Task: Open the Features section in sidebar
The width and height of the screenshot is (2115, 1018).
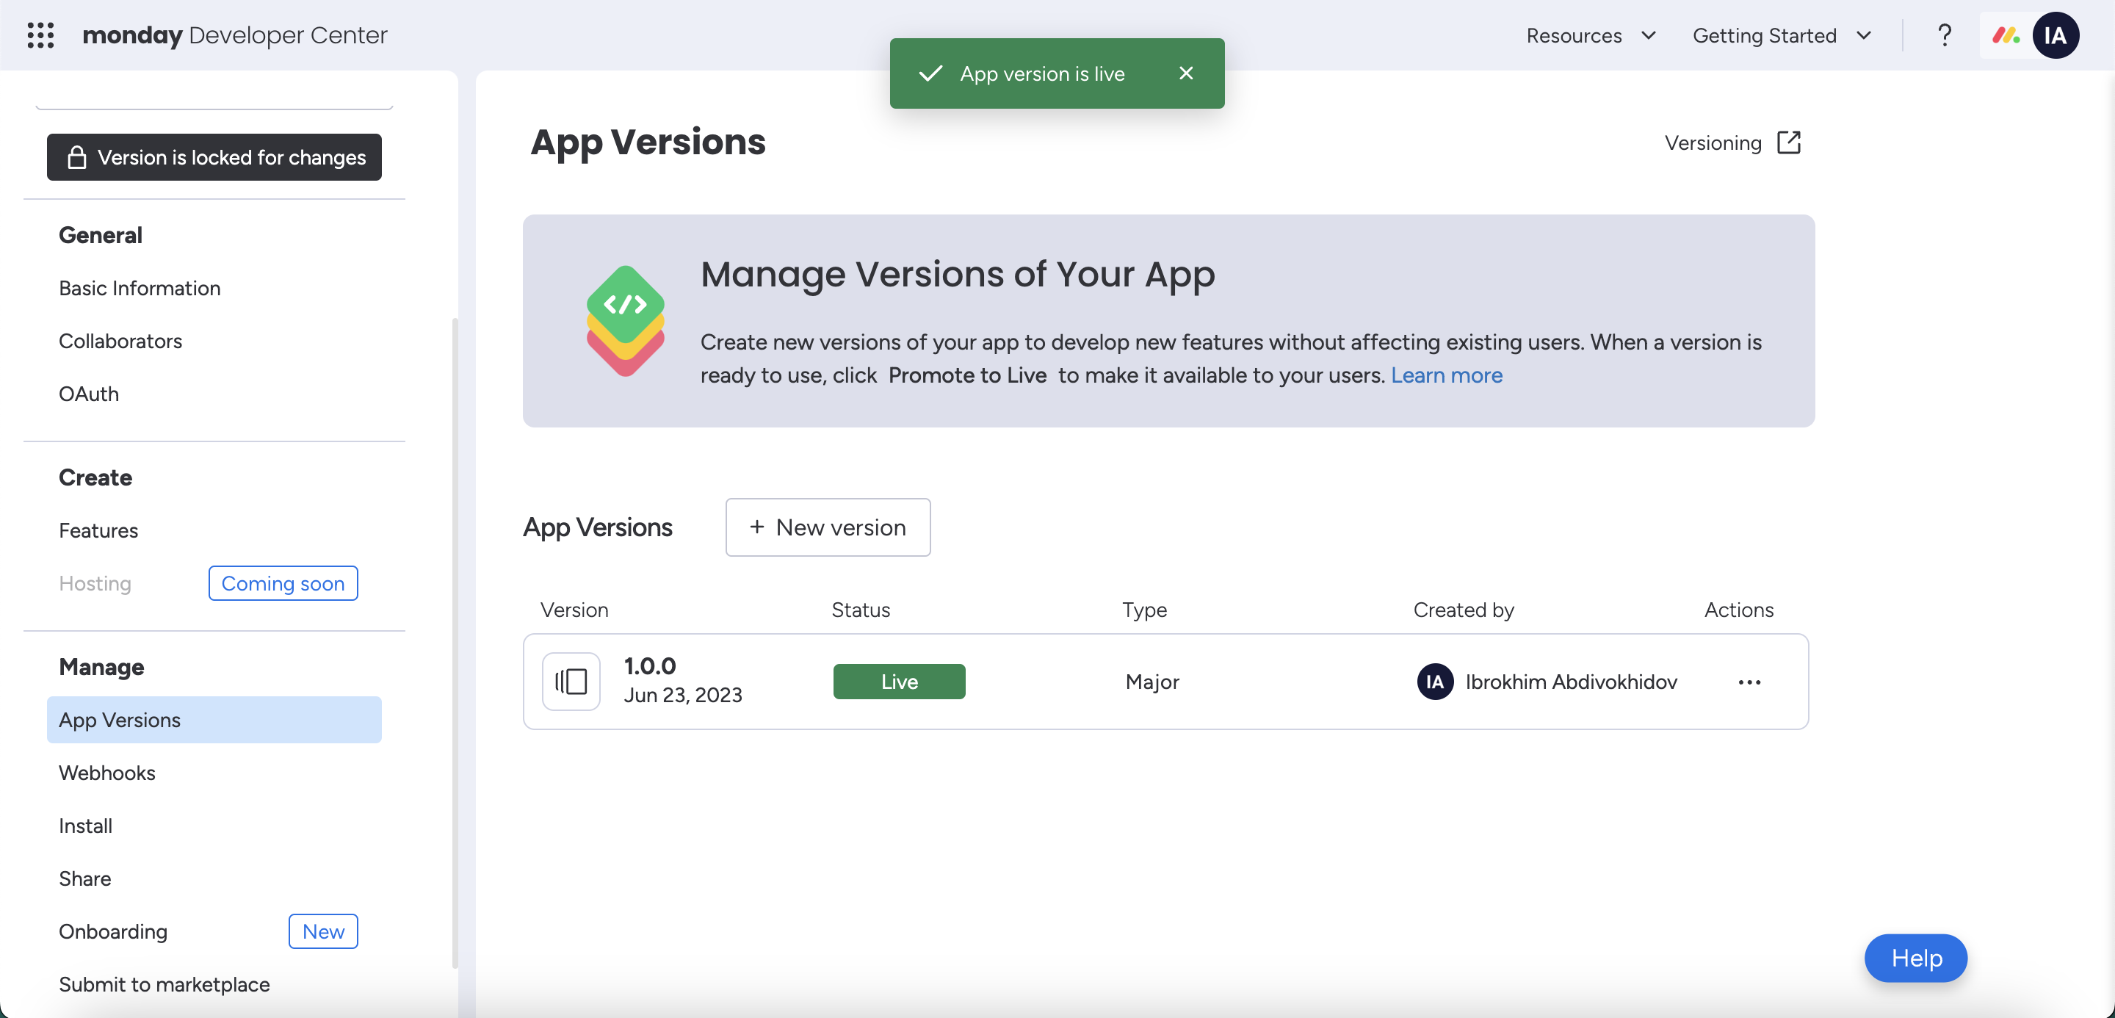Action: [x=98, y=530]
